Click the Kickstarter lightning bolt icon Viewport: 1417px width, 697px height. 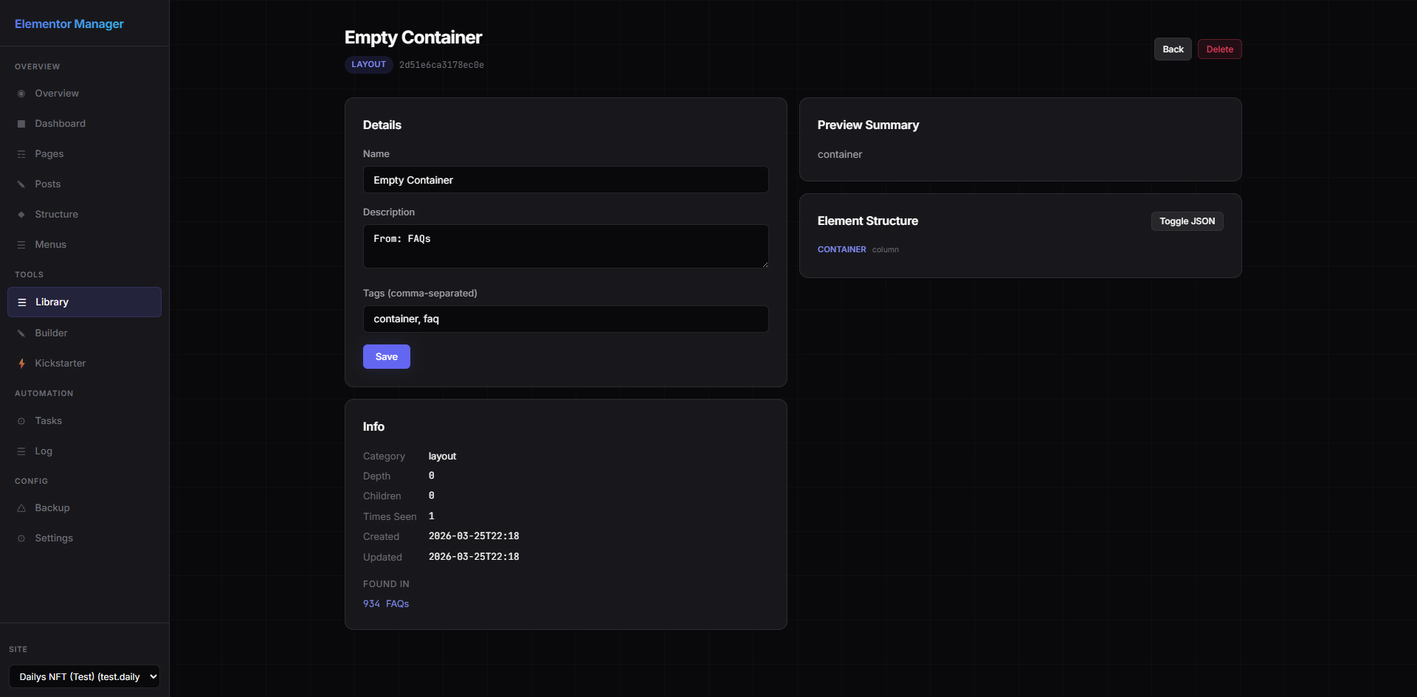click(x=21, y=364)
